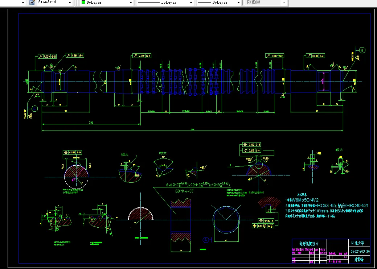Open the ByLayer lineweight dropdown

238,2
